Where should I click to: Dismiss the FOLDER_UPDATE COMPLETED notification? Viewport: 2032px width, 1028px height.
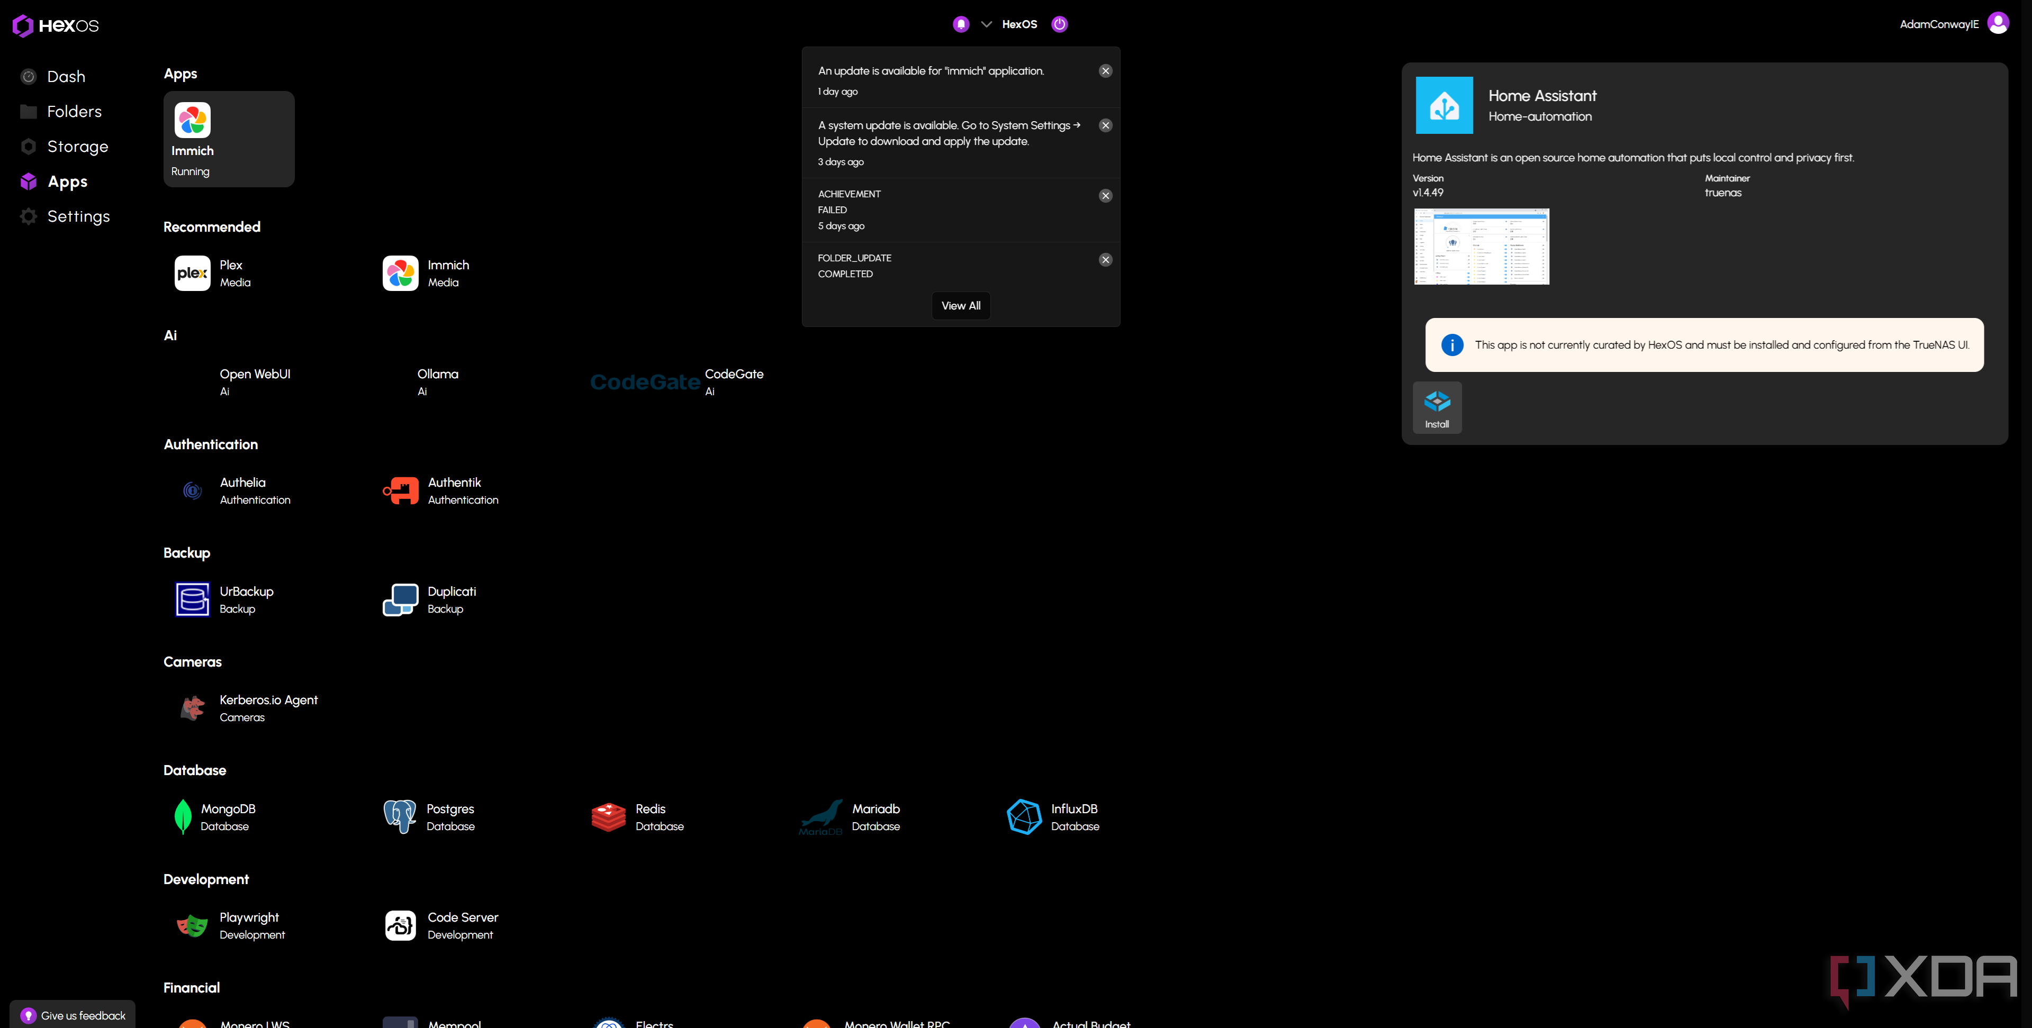click(x=1105, y=259)
